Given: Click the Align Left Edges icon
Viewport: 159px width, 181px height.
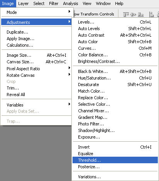Looking at the screenshot, I should [x=151, y=14].
